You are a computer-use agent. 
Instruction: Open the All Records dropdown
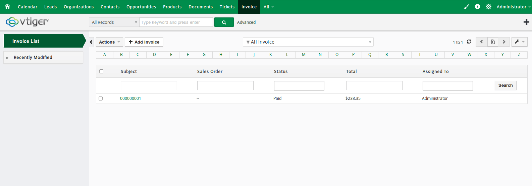click(114, 22)
